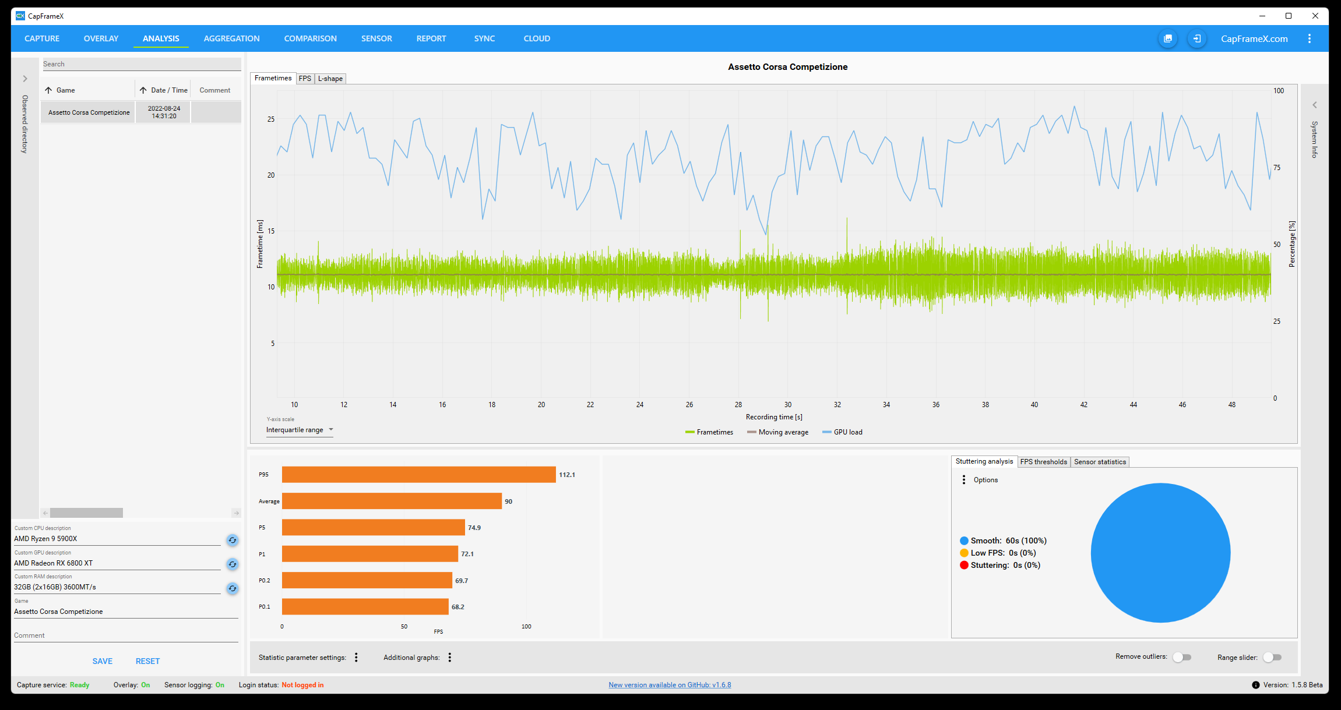Open Additional graphs options menu
This screenshot has height=710, width=1341.
click(449, 658)
